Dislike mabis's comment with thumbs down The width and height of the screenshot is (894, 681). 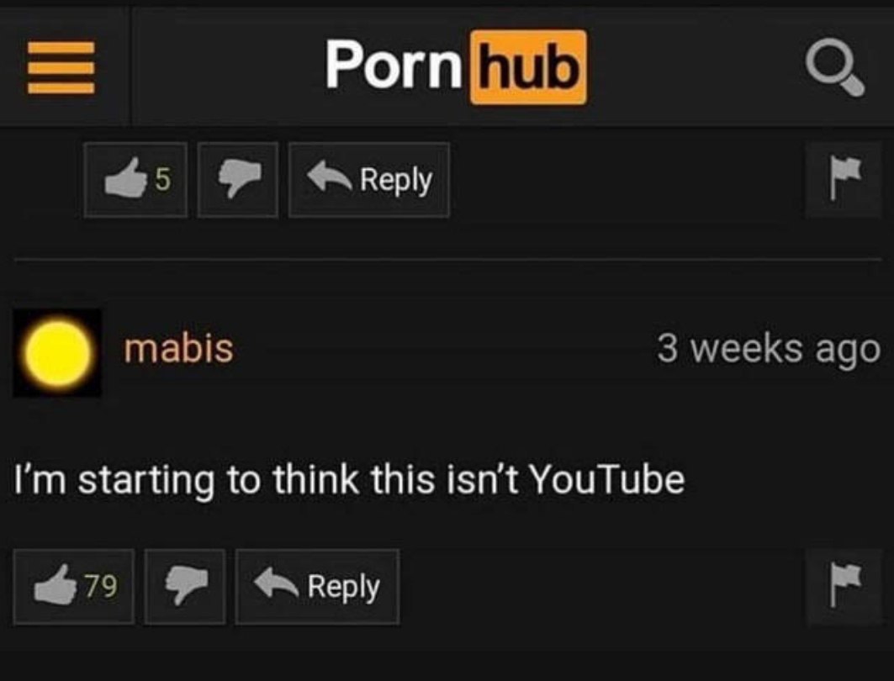pyautogui.click(x=185, y=587)
